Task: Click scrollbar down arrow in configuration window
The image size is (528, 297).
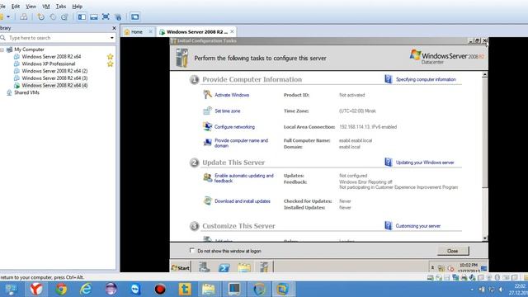Action: [484, 238]
